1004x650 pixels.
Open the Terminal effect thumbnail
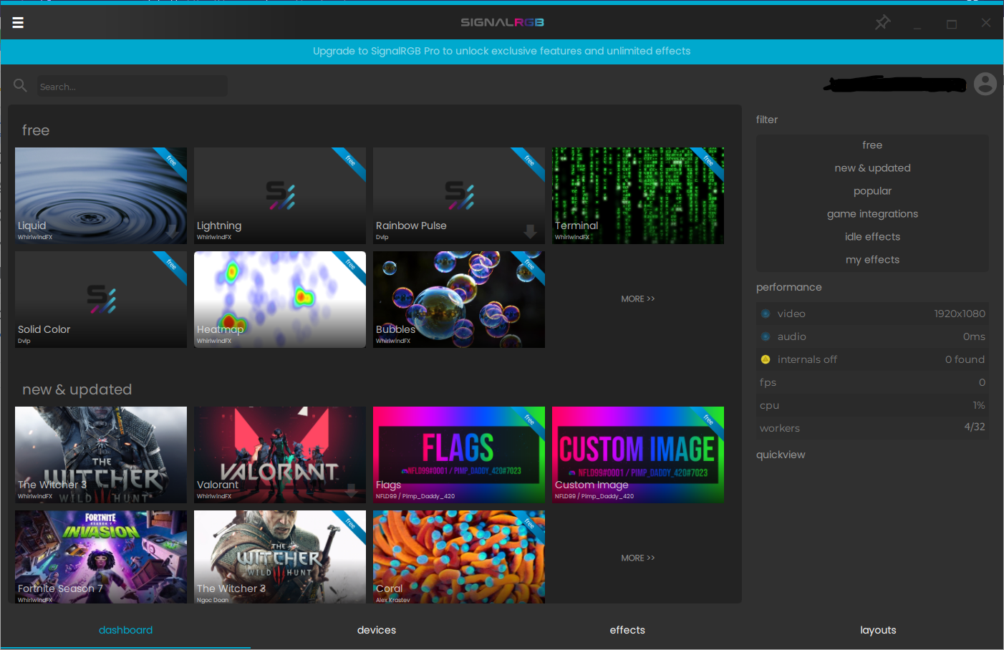pyautogui.click(x=637, y=195)
